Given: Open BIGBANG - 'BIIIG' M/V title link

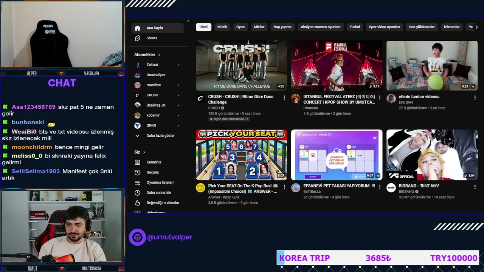Looking at the screenshot, I should [x=419, y=186].
